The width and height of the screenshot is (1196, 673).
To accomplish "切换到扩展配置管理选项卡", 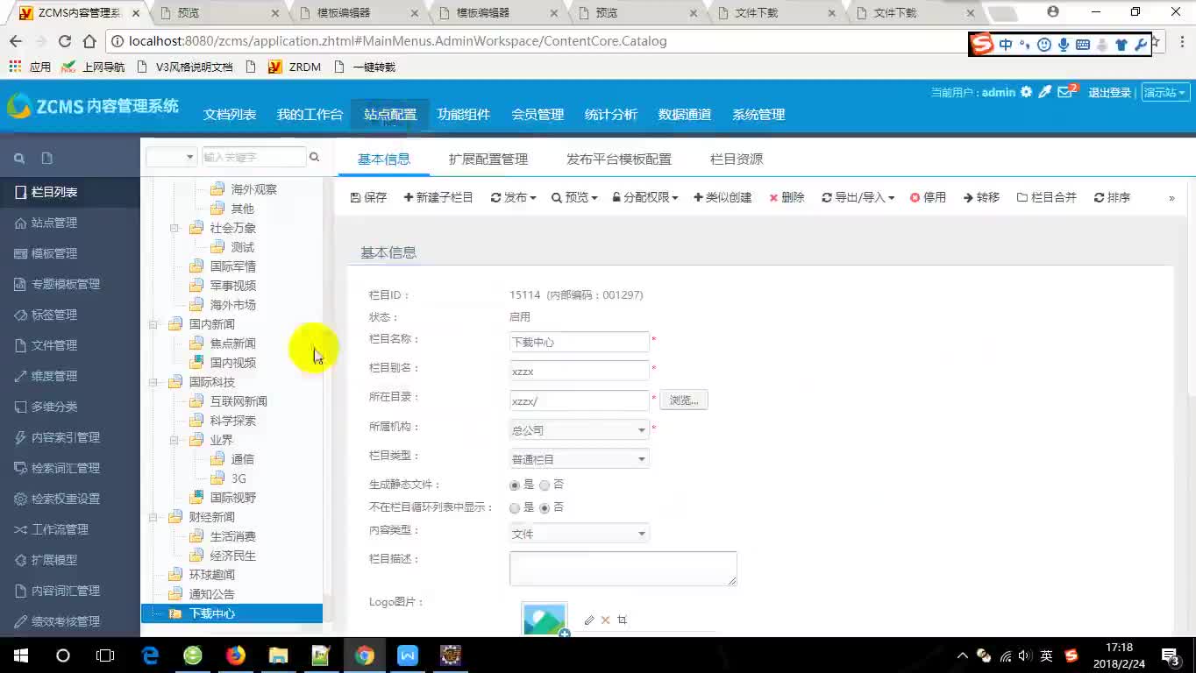I will tap(488, 159).
